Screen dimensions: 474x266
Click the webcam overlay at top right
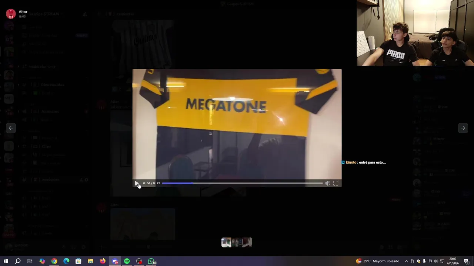tap(415, 33)
